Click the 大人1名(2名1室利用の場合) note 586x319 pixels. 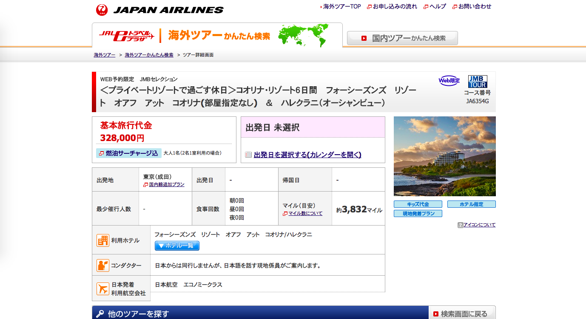click(193, 153)
